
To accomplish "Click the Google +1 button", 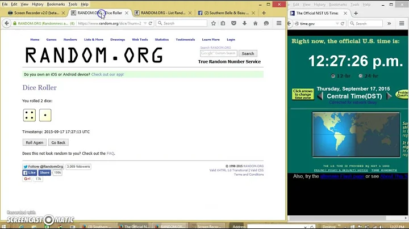I will [x=27, y=179].
